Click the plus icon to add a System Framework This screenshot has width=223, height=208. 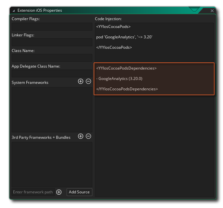click(81, 81)
